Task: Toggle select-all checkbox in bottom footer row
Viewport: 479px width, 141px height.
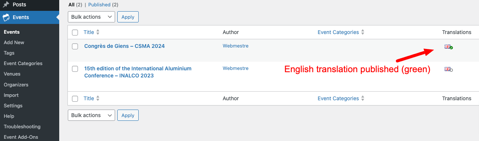Action: tap(75, 99)
